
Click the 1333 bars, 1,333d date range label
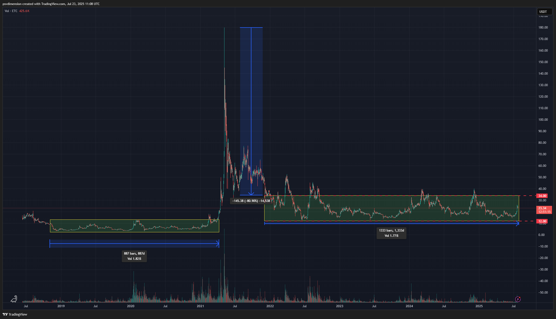pos(392,233)
